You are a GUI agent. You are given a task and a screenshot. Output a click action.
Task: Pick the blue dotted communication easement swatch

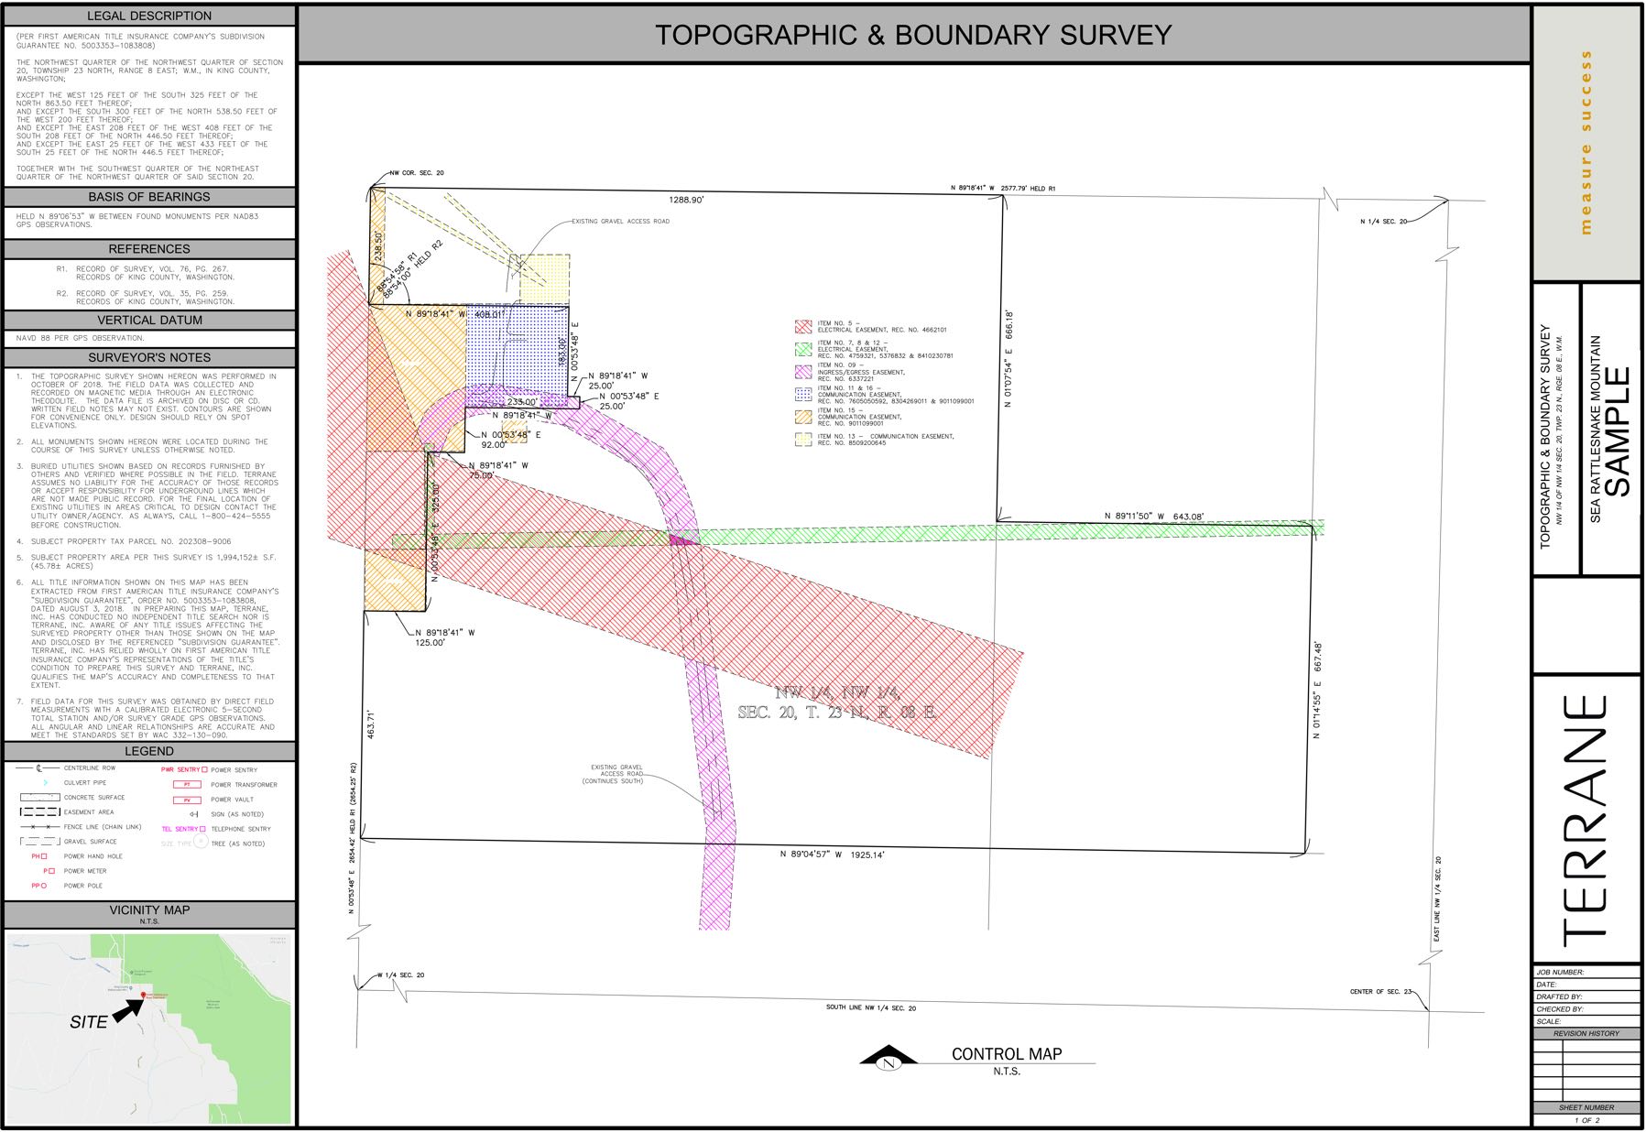pyautogui.click(x=803, y=395)
